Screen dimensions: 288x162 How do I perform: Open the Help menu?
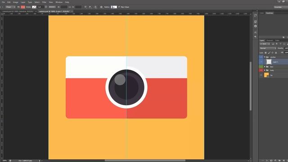(67, 2)
